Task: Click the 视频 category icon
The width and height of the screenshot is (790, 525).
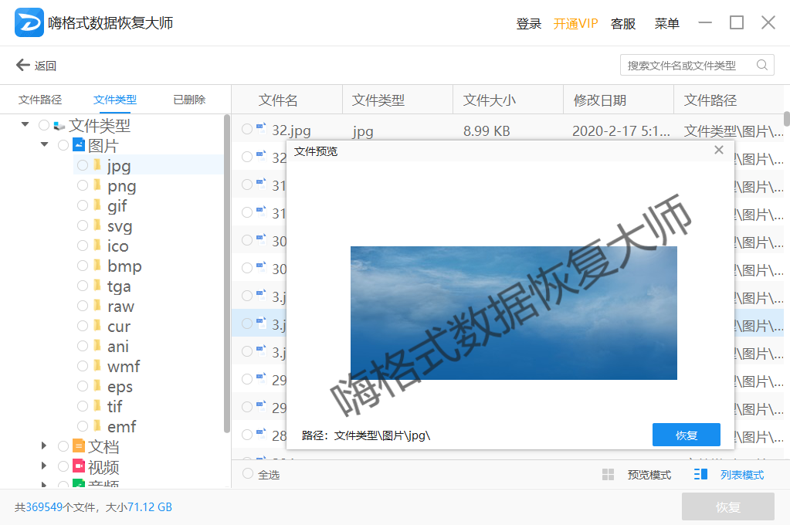Action: 79,466
